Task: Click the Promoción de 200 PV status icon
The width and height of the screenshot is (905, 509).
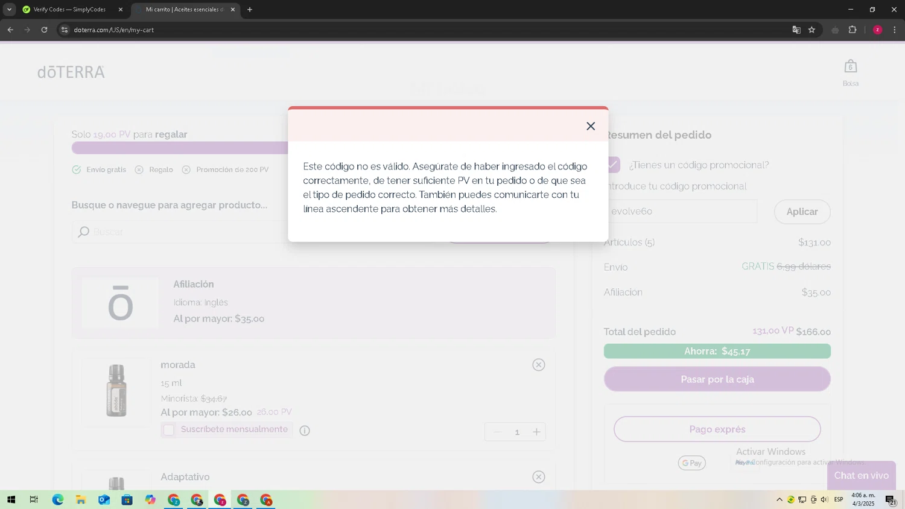Action: point(186,170)
